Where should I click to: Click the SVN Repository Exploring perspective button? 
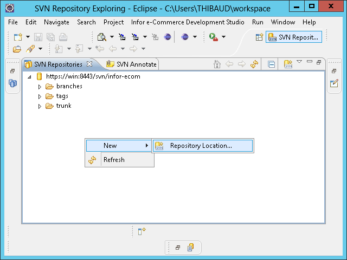(294, 37)
